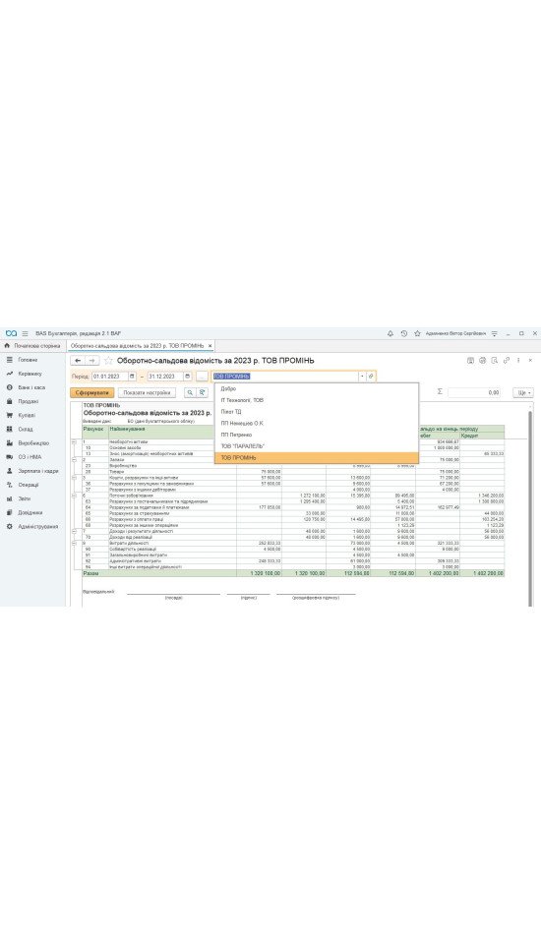Go back with the left arrow
The image size is (541, 934).
tap(78, 361)
